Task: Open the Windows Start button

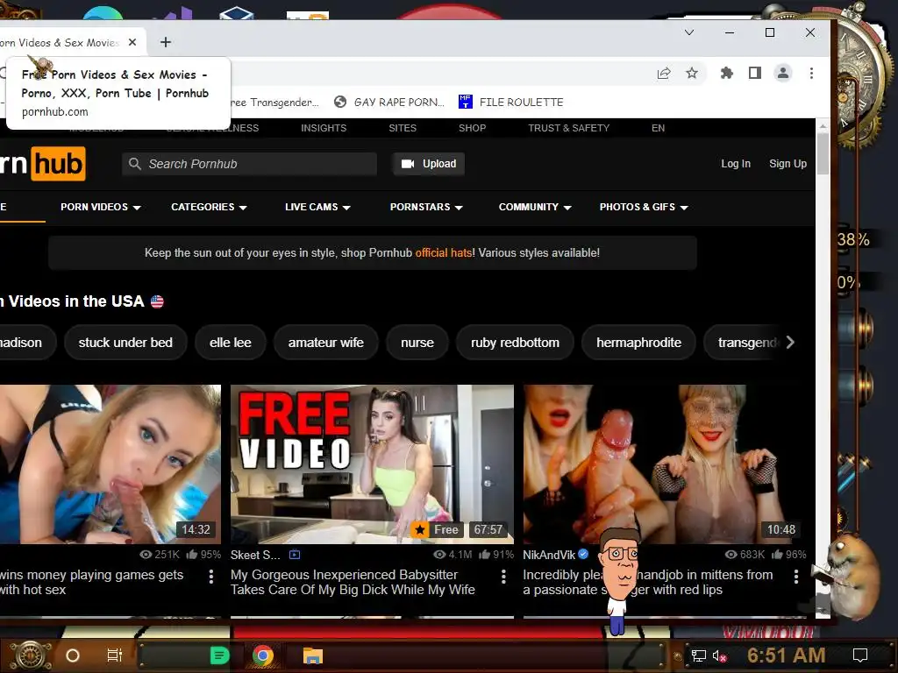Action: coord(31,655)
